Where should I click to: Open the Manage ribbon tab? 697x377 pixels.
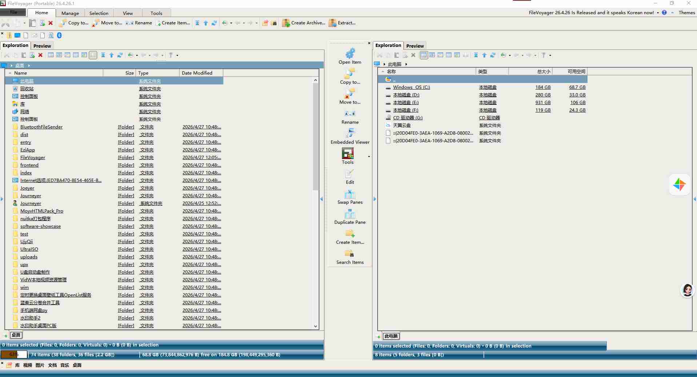pos(70,13)
